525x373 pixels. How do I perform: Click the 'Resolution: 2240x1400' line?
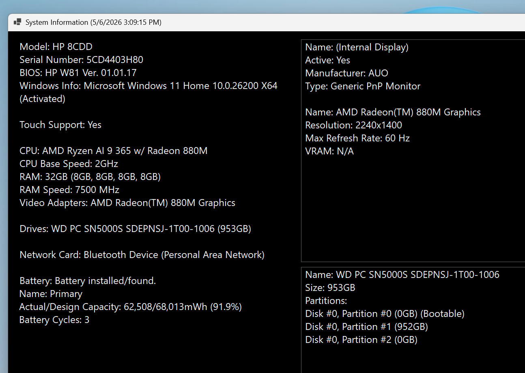pyautogui.click(x=353, y=125)
